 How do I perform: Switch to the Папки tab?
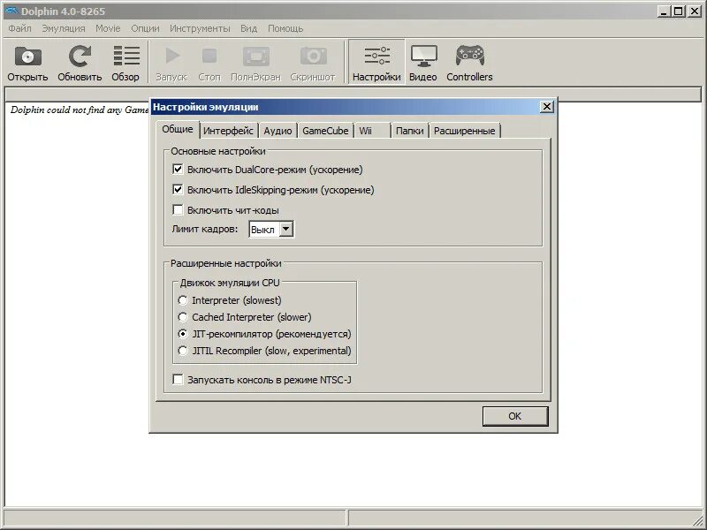(x=409, y=131)
